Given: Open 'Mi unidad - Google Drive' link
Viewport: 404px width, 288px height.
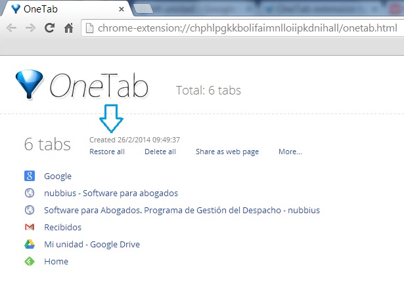Looking at the screenshot, I should (92, 244).
